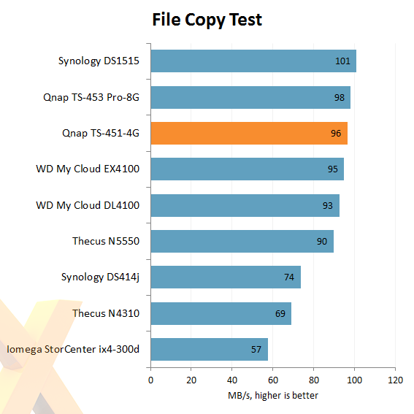
Task: Click the Qnap TS-451-4G axis label
Action: click(x=101, y=133)
